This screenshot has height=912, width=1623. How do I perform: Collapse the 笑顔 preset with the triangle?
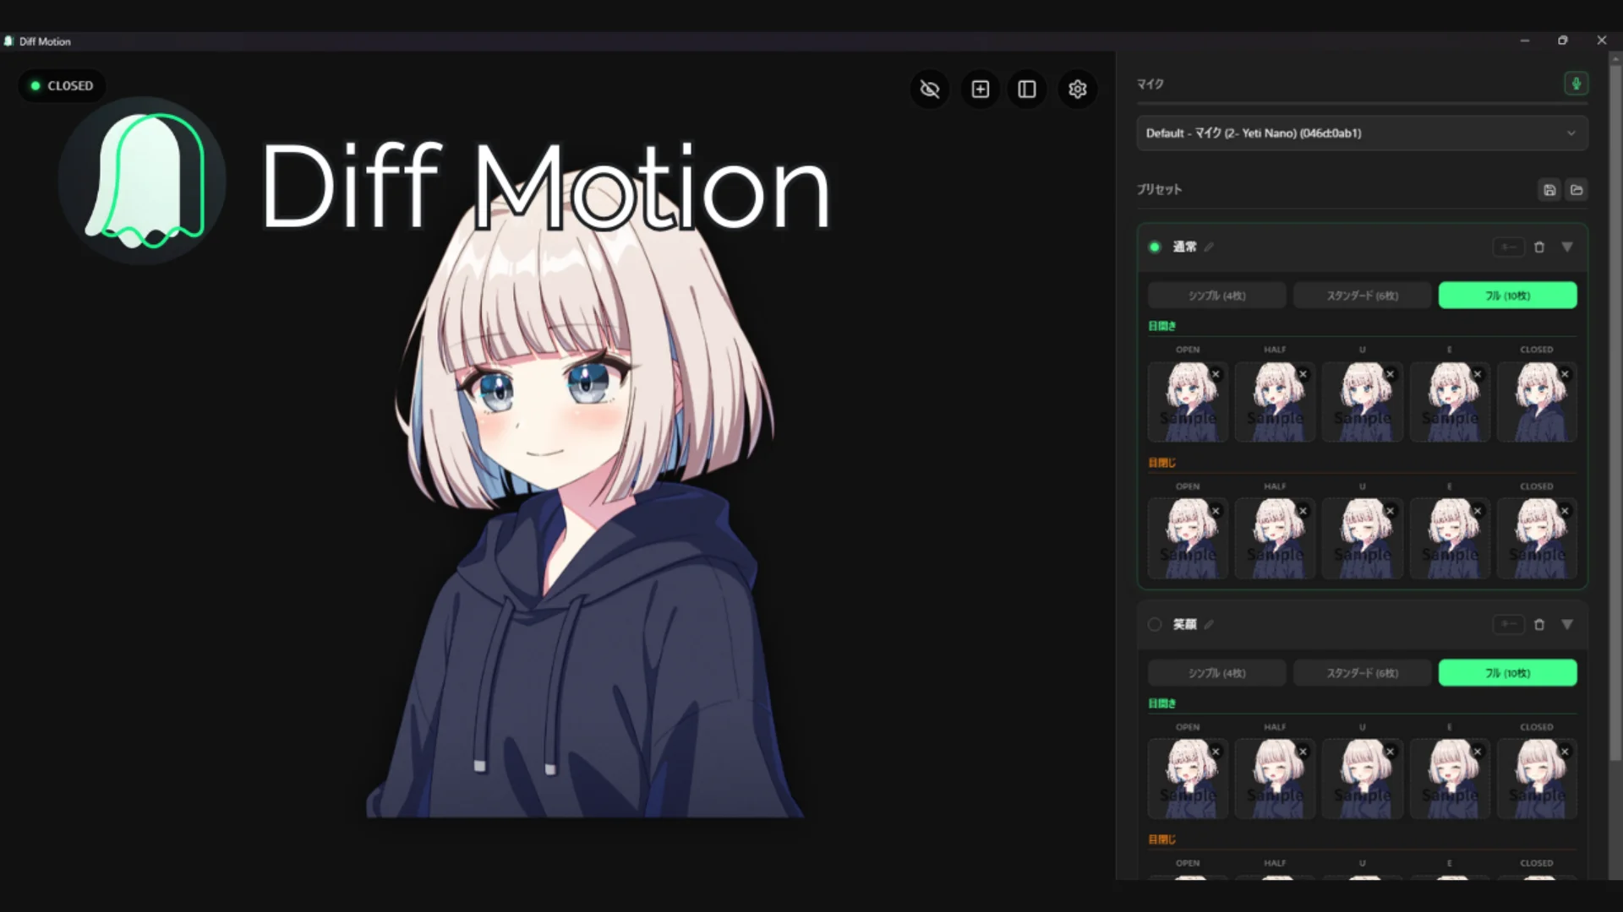[x=1567, y=625]
